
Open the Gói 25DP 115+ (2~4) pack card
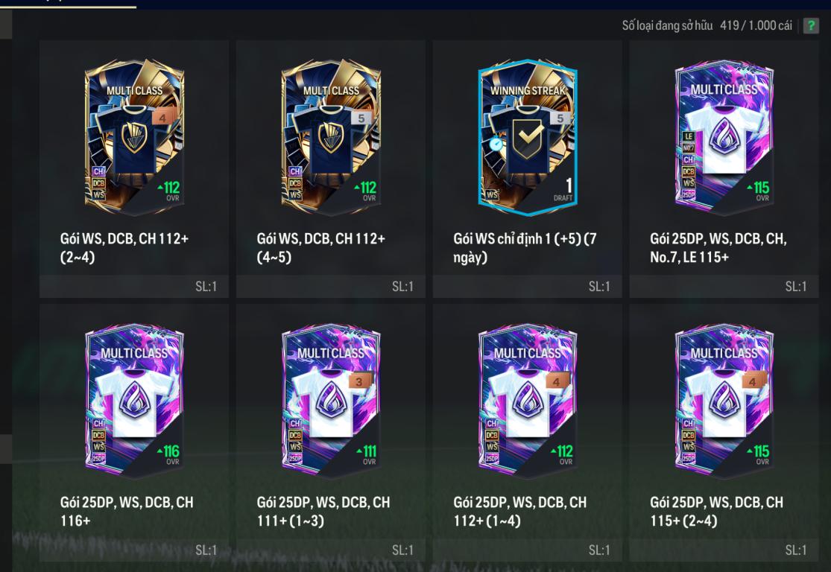pos(724,433)
